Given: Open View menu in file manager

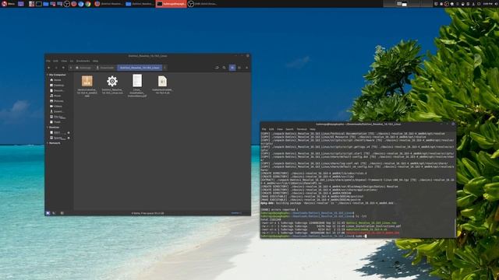Looking at the screenshot, I should click(64, 61).
